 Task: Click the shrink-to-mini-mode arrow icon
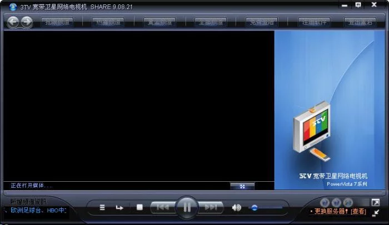tap(376, 213)
